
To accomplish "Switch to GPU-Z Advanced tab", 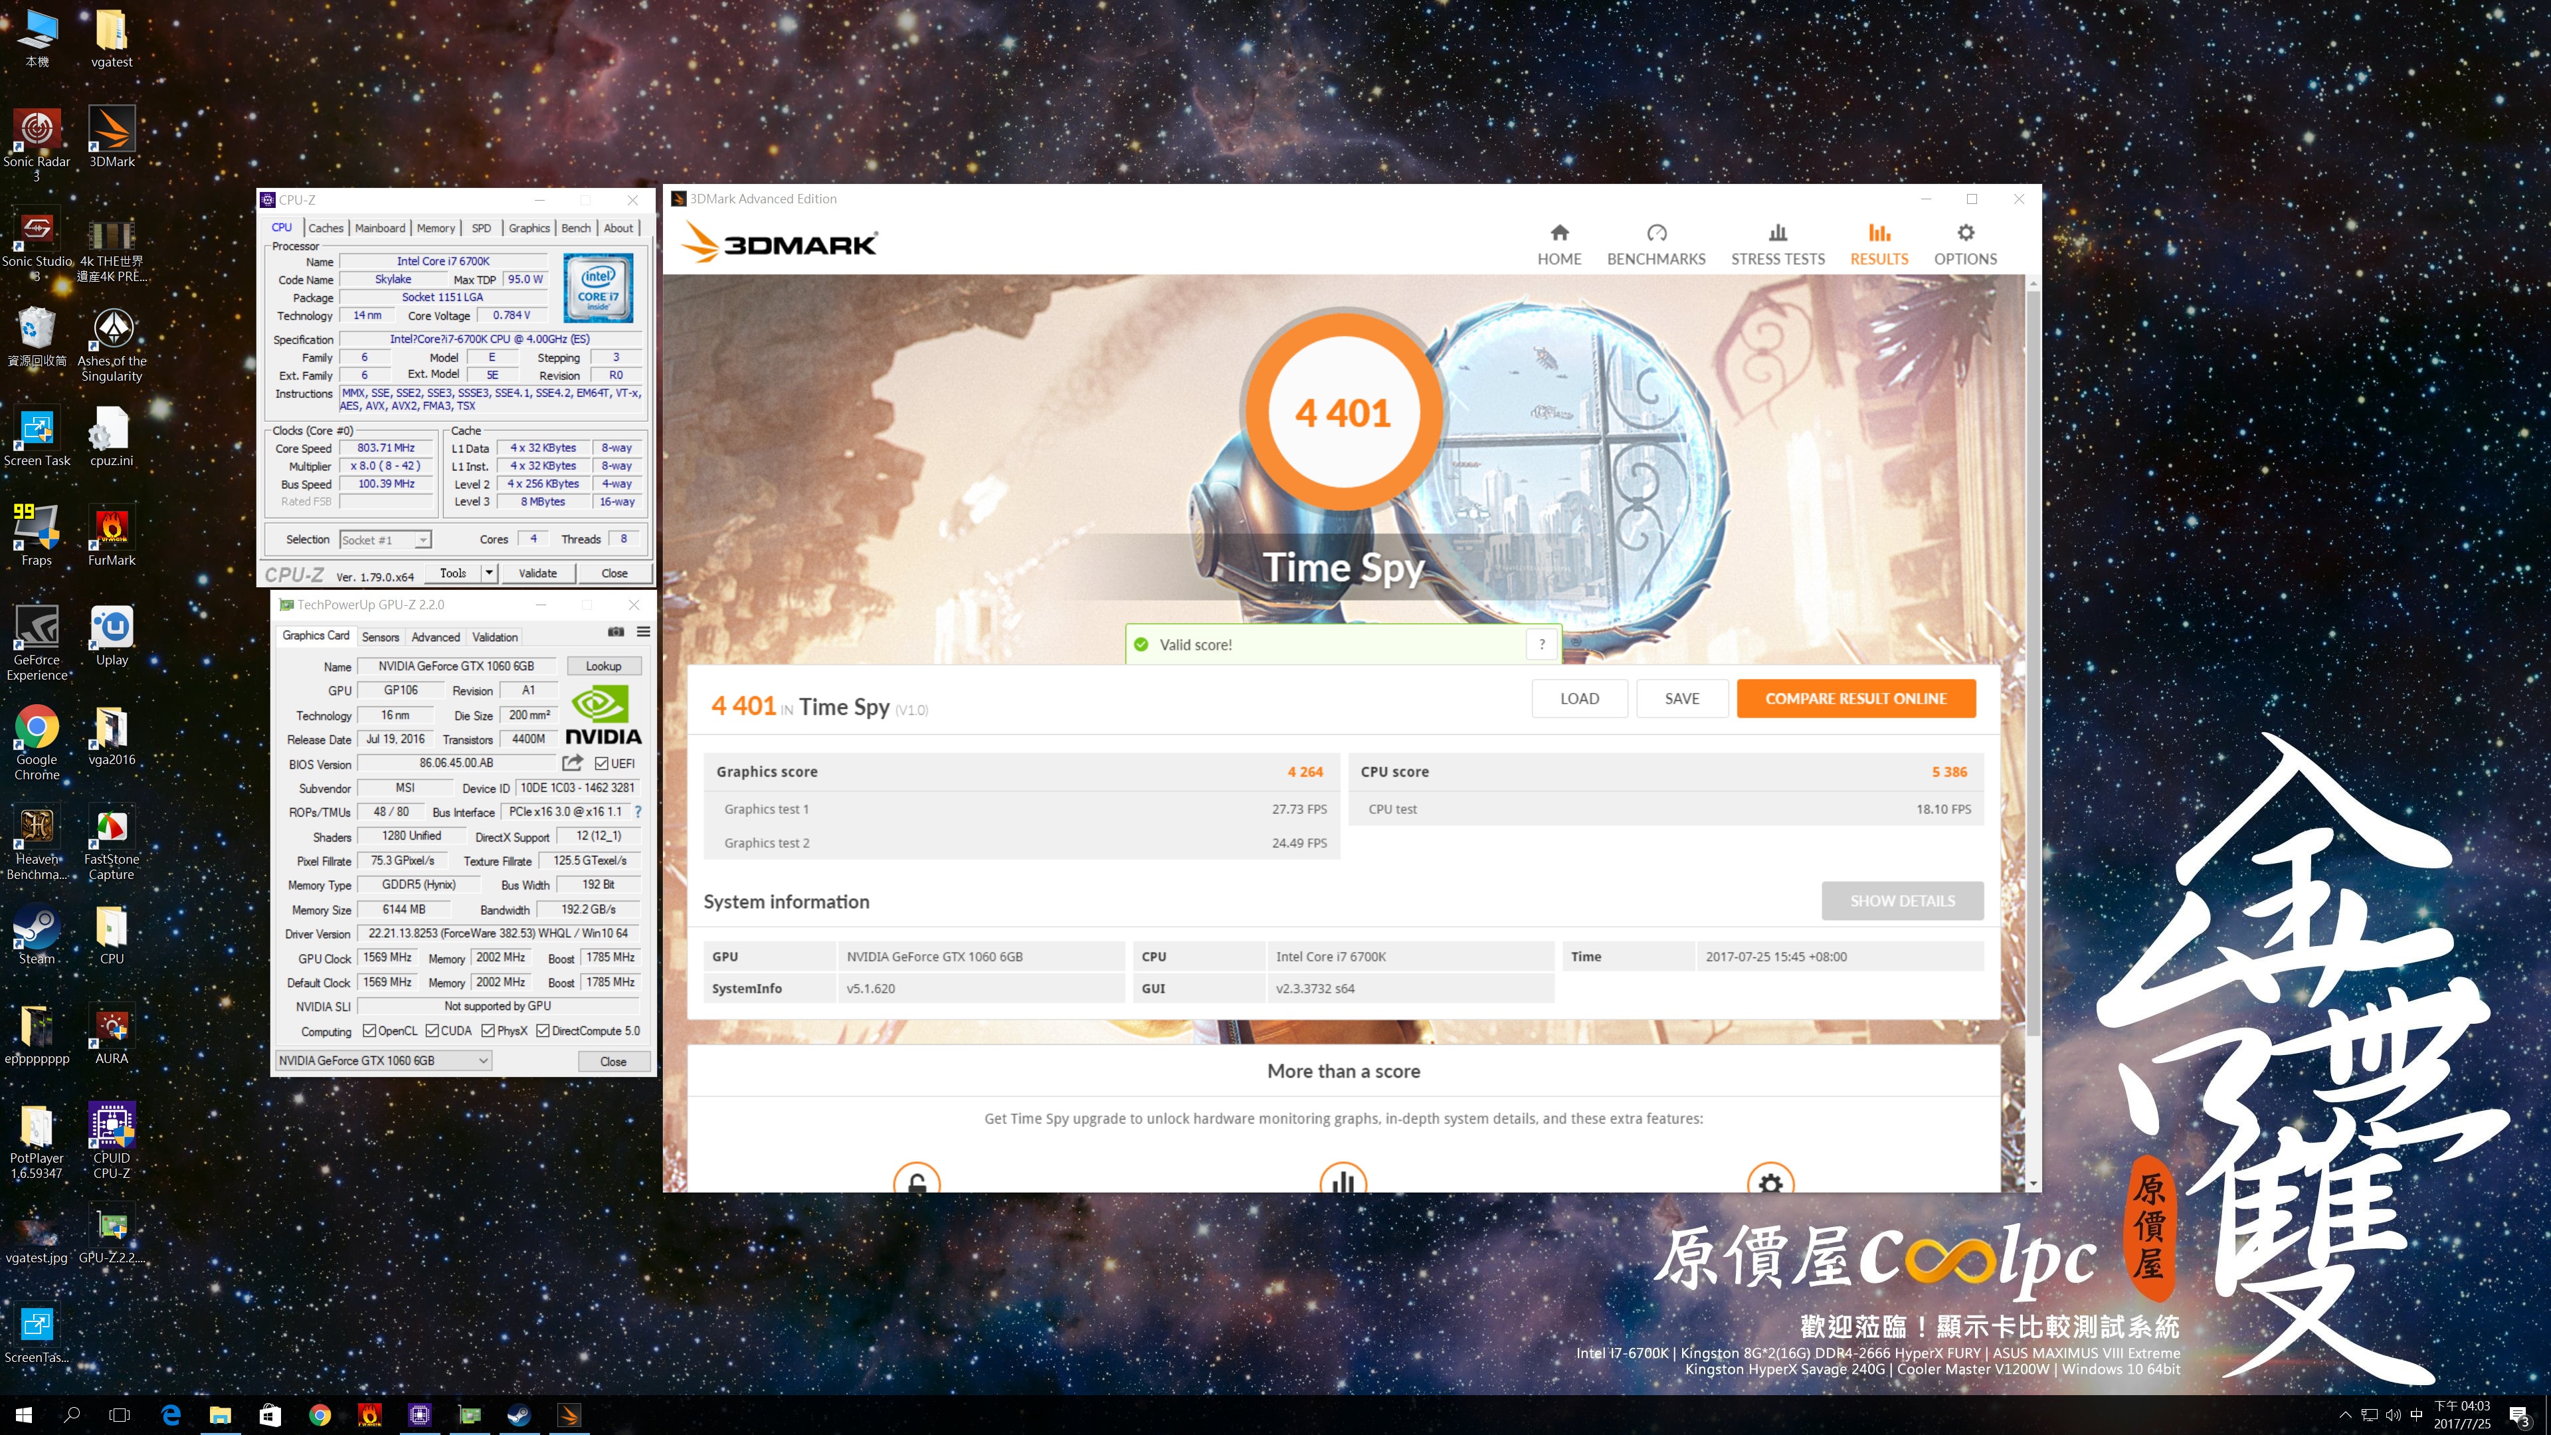I will pos(436,637).
